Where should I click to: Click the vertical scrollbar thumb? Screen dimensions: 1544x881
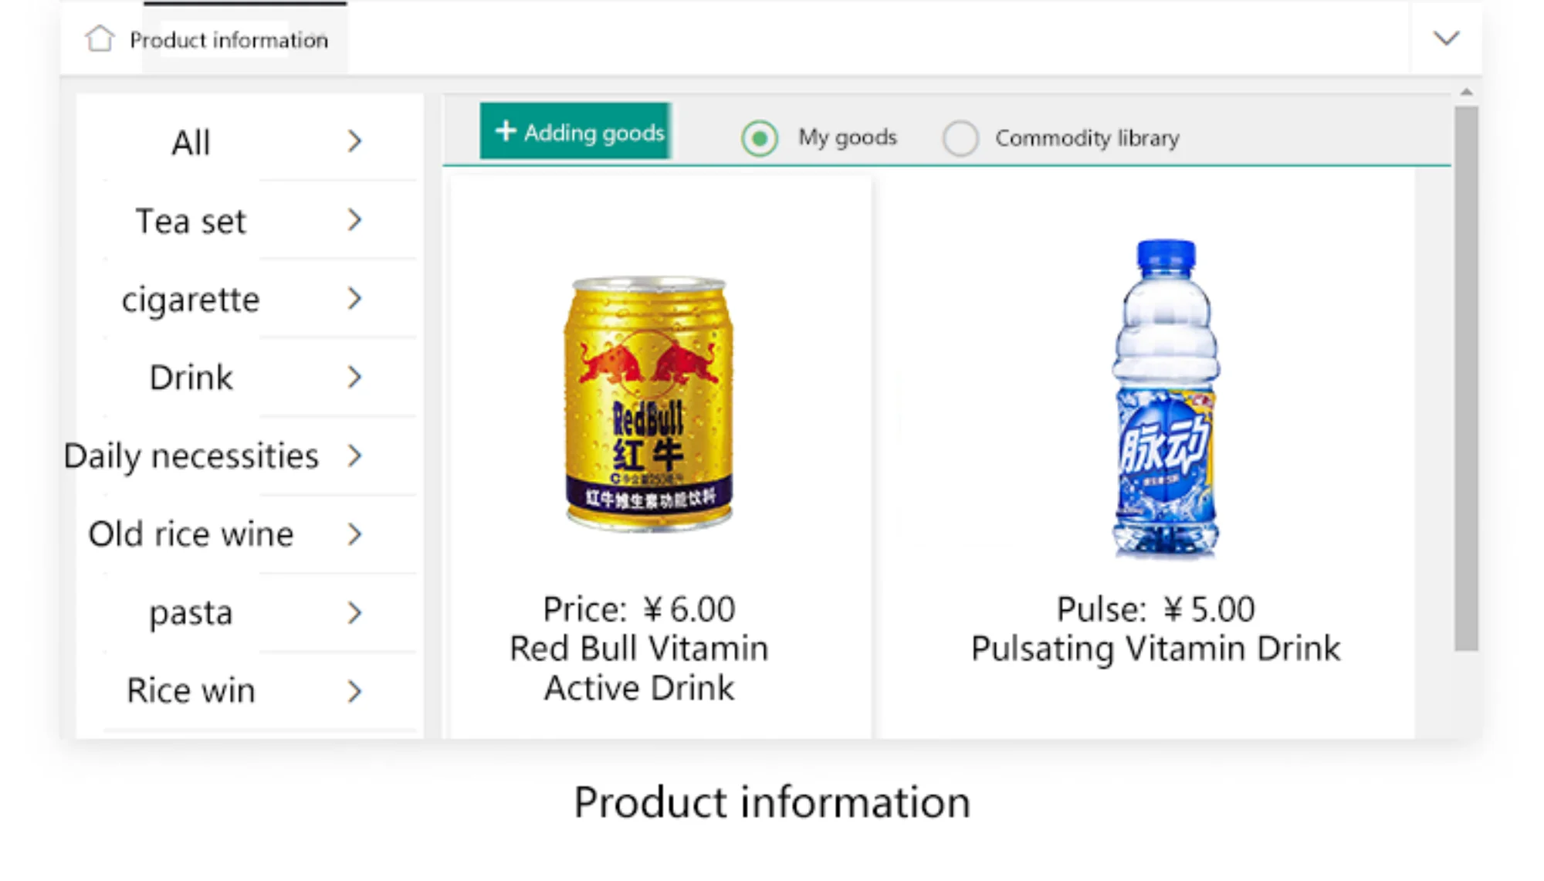click(1466, 378)
